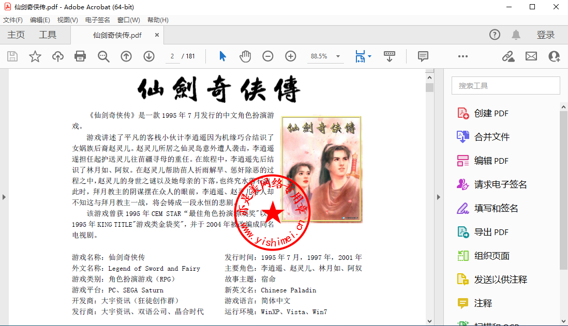View notifications bell
Viewport: 568px width, 326px height.
(516, 35)
